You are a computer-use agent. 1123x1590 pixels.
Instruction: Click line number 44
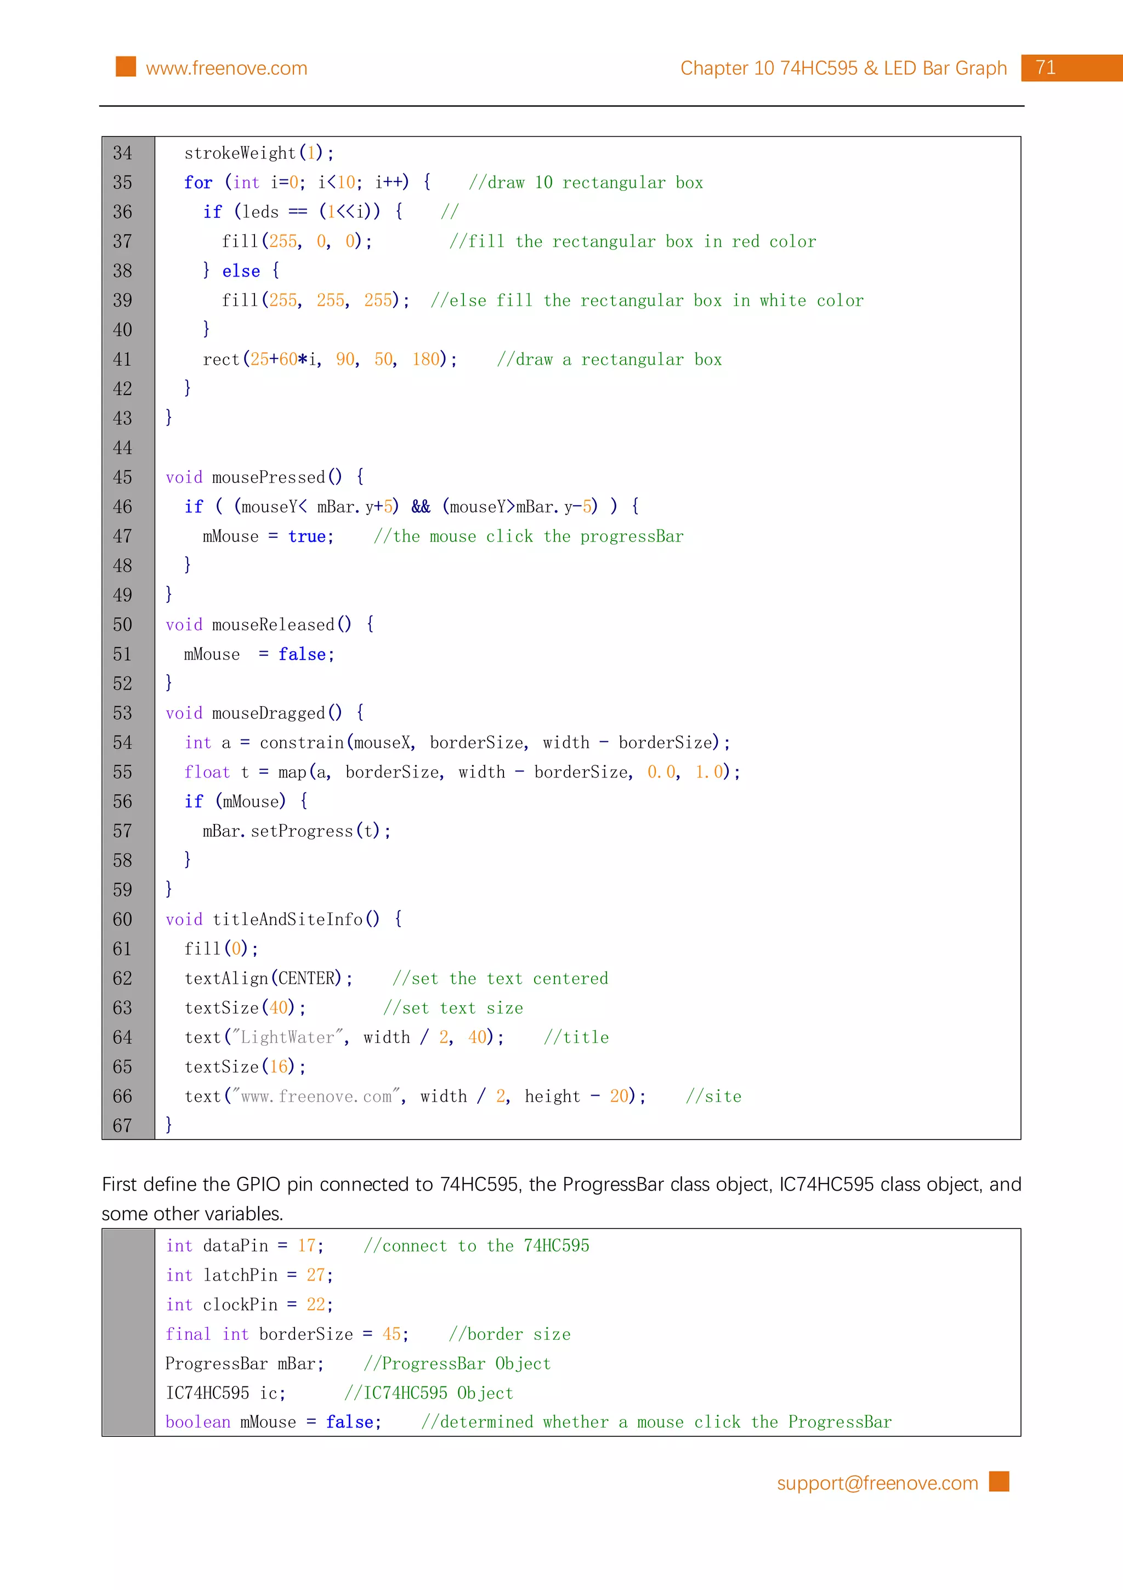pyautogui.click(x=122, y=448)
